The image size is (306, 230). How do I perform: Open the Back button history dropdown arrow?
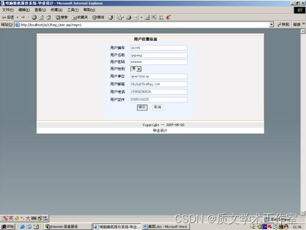pyautogui.click(x=18, y=17)
